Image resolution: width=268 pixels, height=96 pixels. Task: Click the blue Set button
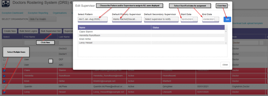coord(227,19)
